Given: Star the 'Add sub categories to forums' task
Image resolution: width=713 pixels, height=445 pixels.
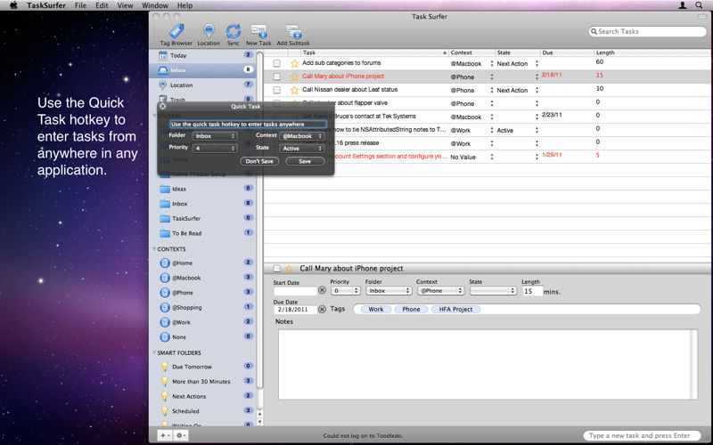Looking at the screenshot, I should [295, 63].
